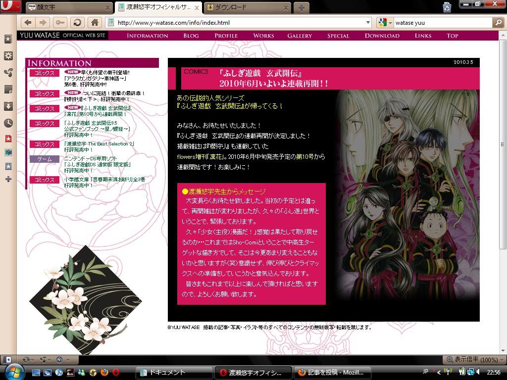
Task: Add a new tab with the plus button
Action: pos(302,8)
